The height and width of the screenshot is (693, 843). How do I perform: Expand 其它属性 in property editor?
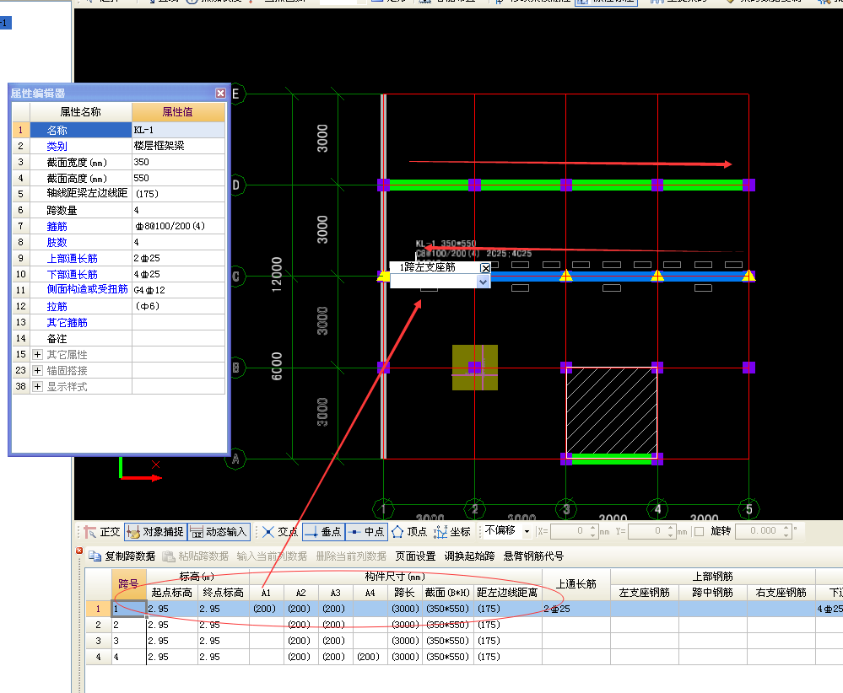[38, 355]
